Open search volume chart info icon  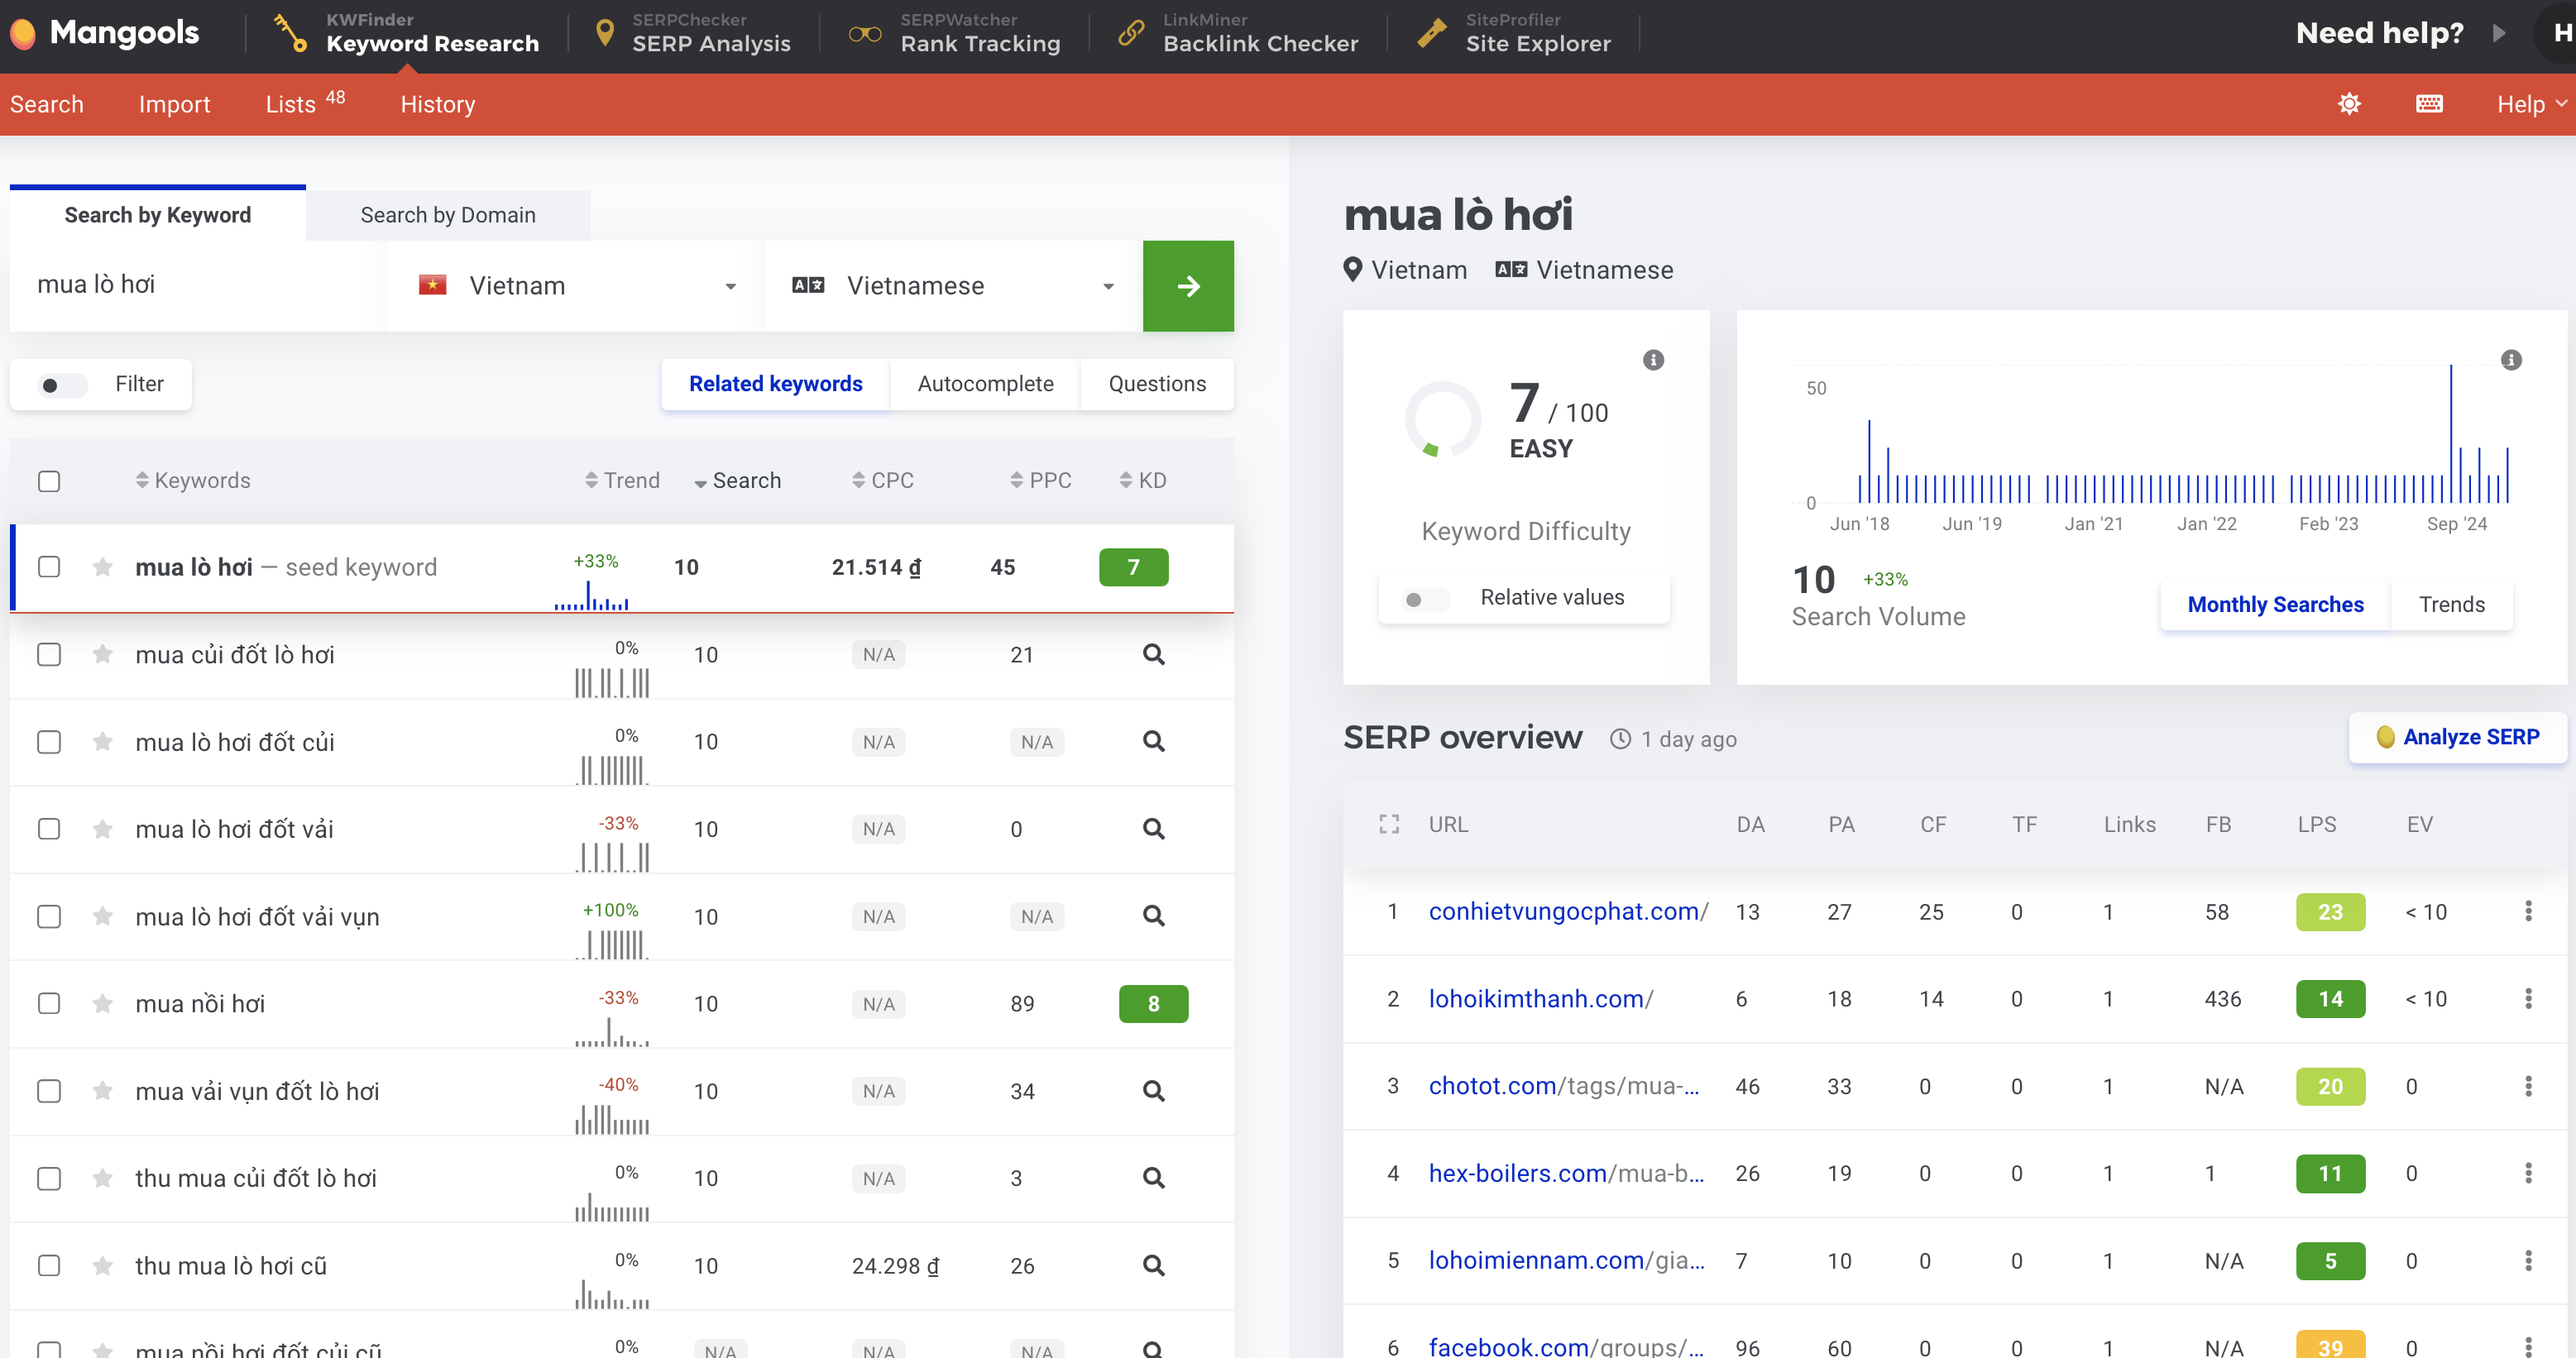[2510, 360]
